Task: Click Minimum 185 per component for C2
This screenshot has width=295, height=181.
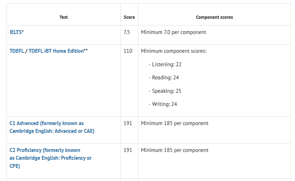Action: [175, 150]
